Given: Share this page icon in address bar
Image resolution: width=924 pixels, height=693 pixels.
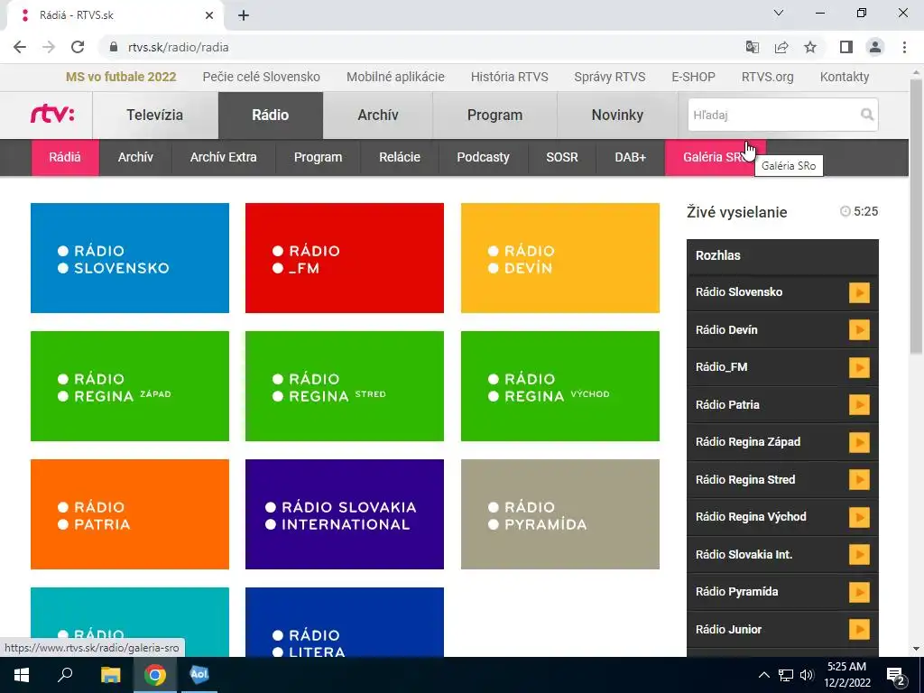Looking at the screenshot, I should 781,47.
